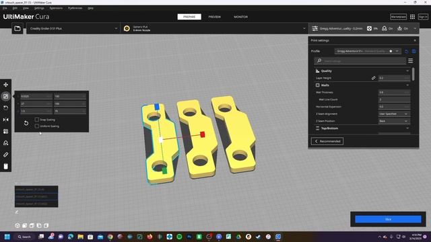The width and height of the screenshot is (431, 242).
Task: Click the support icon in settings summary
Action: click(x=385, y=28)
